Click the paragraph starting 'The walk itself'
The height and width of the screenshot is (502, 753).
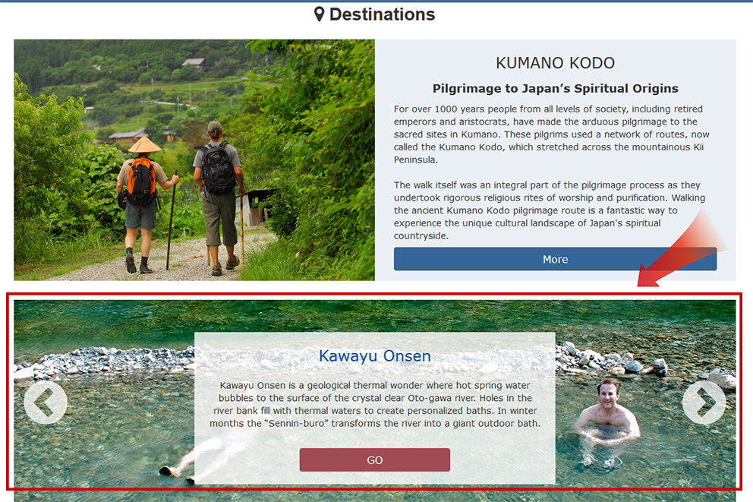(550, 210)
